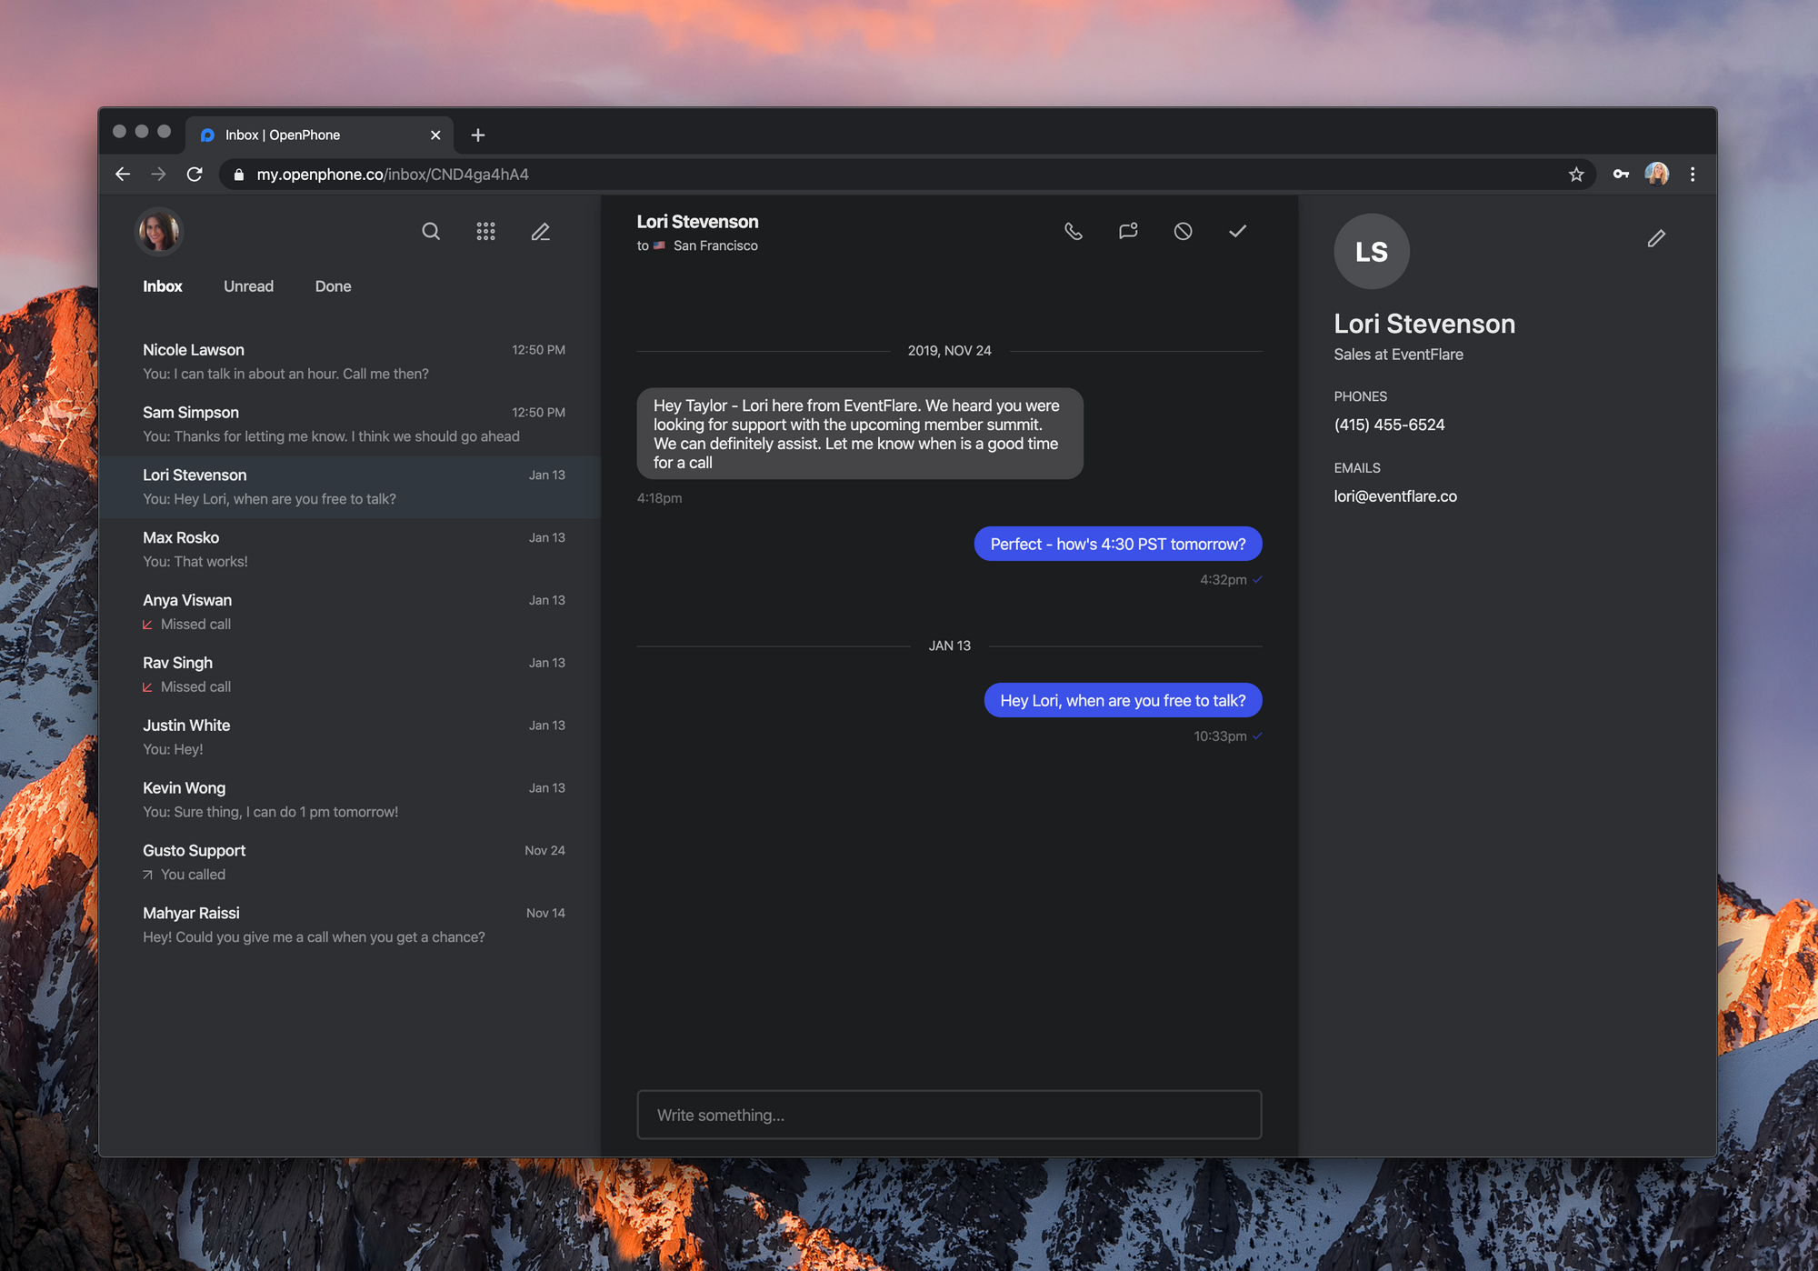Reload the page with the refresh button
Screen dimensions: 1818x1271
[195, 175]
